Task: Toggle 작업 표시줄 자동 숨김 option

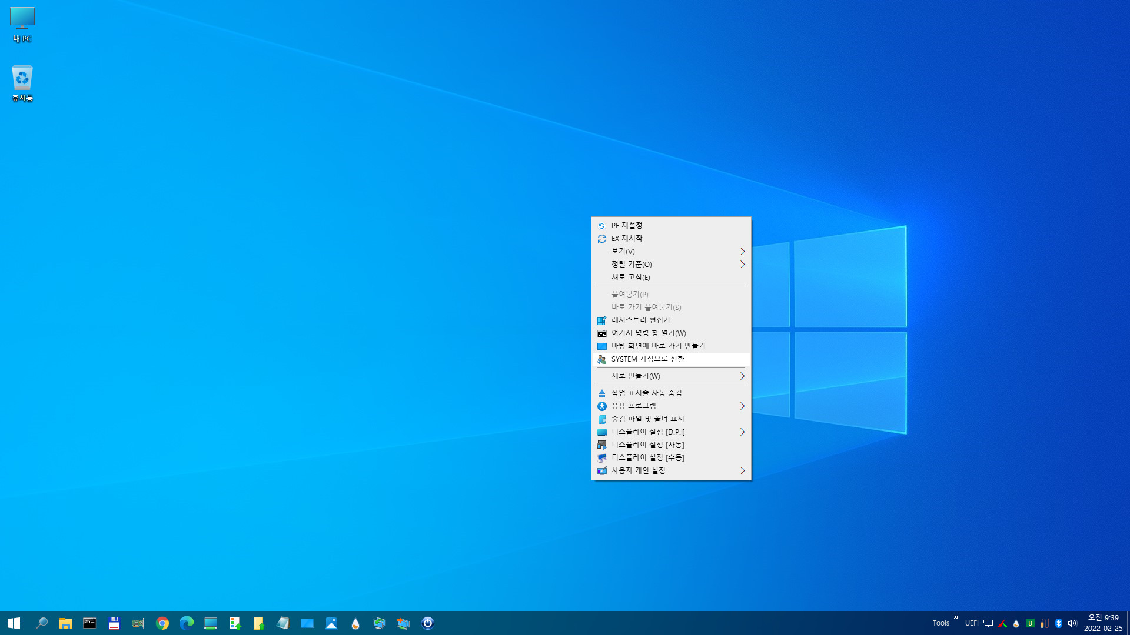Action: (671, 393)
